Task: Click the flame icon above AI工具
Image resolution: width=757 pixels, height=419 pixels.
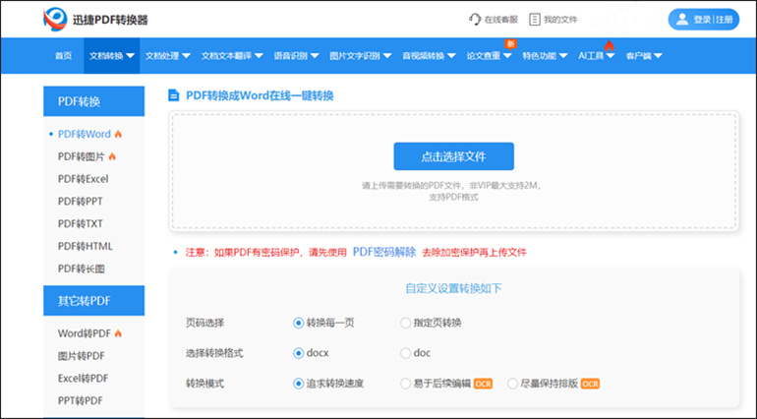Action: pos(610,46)
